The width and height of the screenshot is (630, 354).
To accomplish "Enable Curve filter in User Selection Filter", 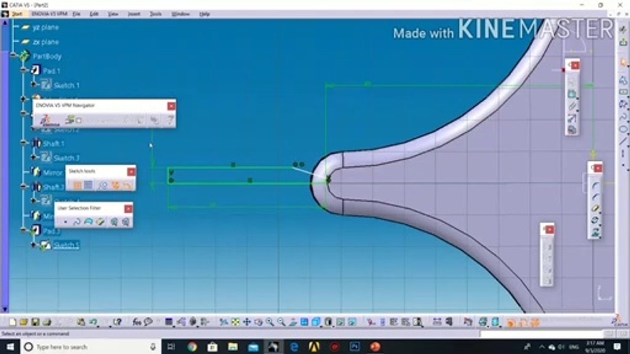I will pos(77,222).
